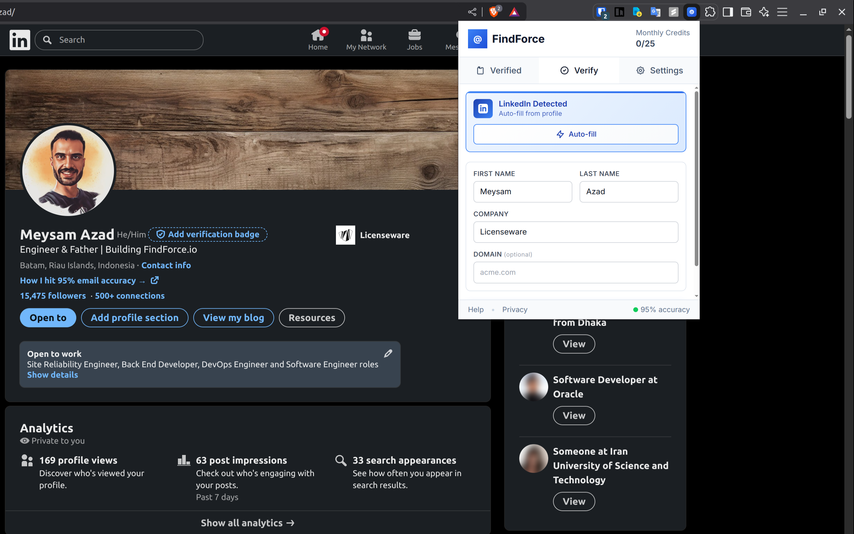Expand the Resources menu button
The image size is (854, 534).
pyautogui.click(x=312, y=317)
